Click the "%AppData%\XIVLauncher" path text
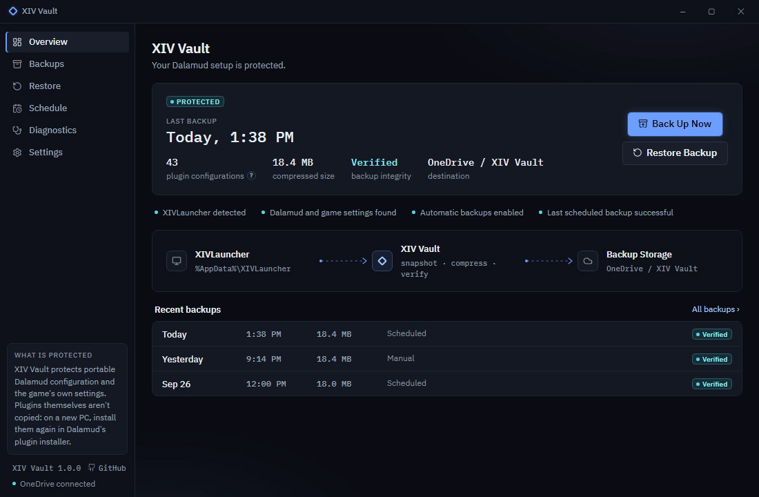This screenshot has height=497, width=759. pyautogui.click(x=243, y=269)
